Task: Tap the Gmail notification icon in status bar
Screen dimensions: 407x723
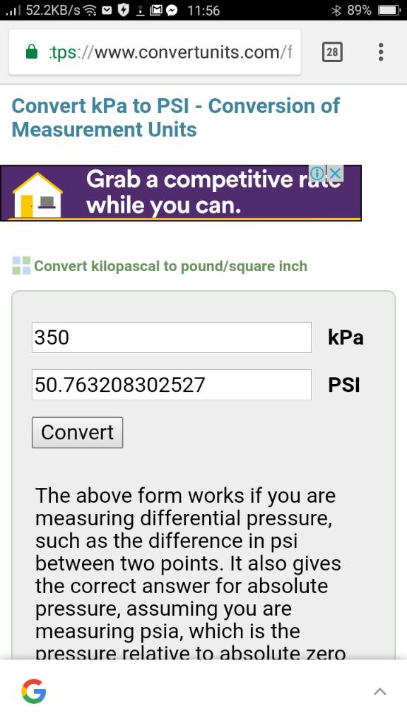Action: point(155,10)
